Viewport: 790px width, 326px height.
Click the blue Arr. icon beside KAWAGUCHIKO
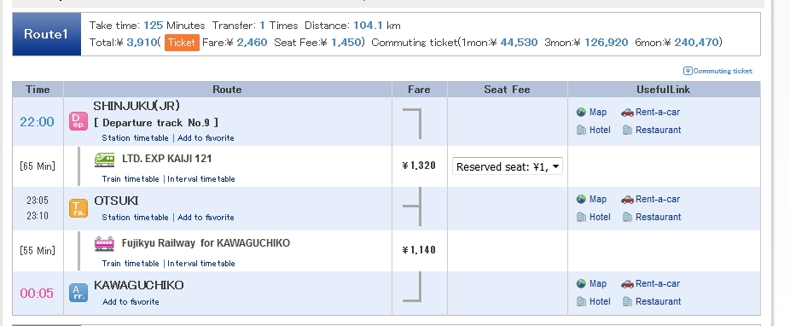click(78, 293)
